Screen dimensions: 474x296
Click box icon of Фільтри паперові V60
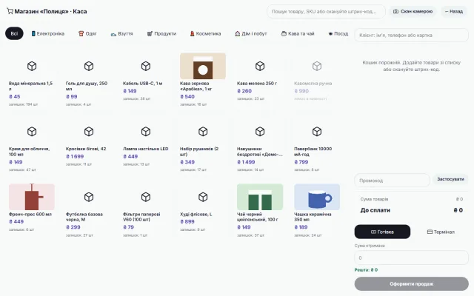tap(146, 197)
